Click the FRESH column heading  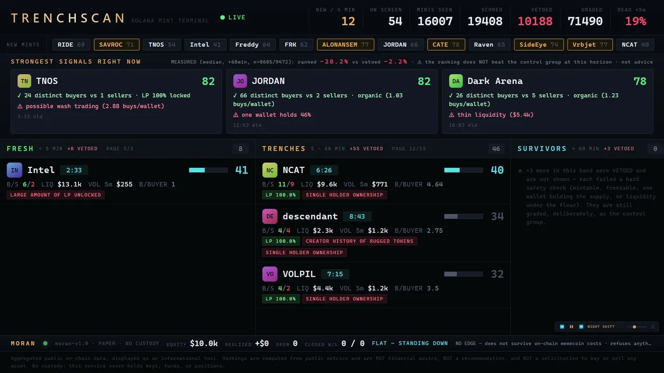20,149
